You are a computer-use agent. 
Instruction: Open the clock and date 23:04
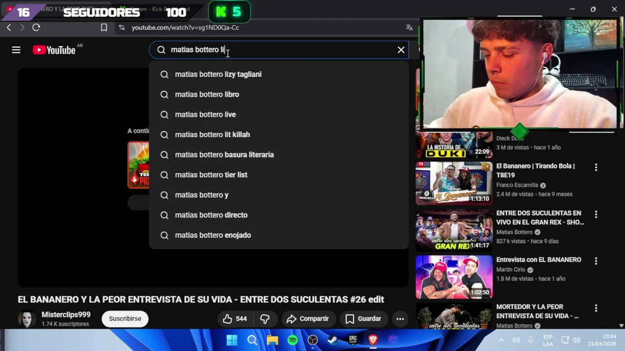603,340
